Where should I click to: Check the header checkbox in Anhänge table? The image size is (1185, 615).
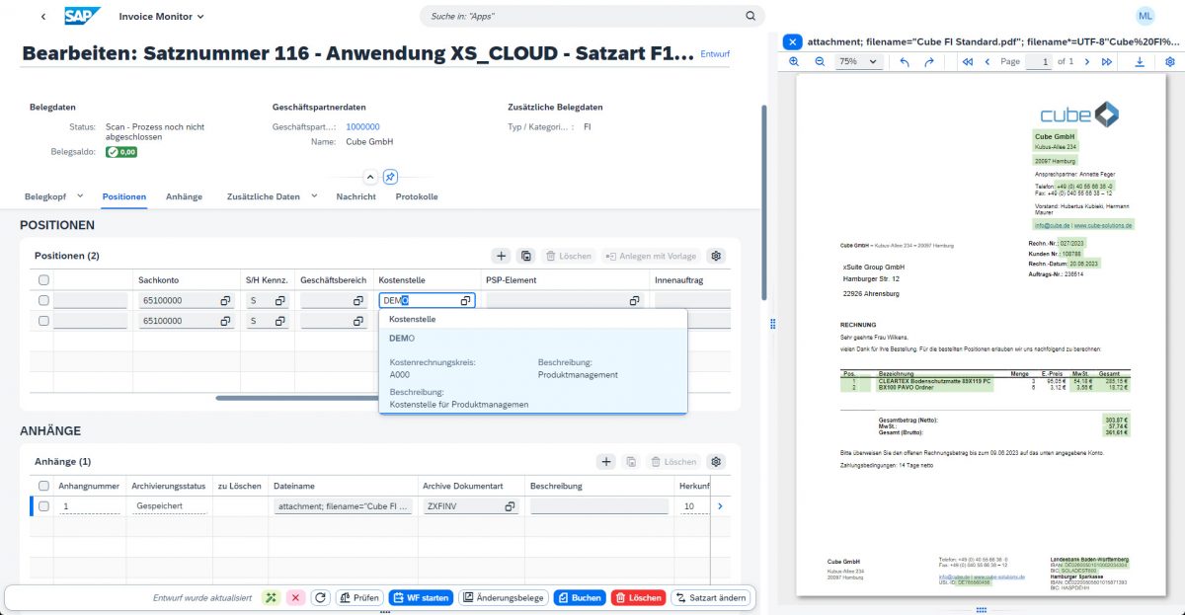pyautogui.click(x=41, y=485)
